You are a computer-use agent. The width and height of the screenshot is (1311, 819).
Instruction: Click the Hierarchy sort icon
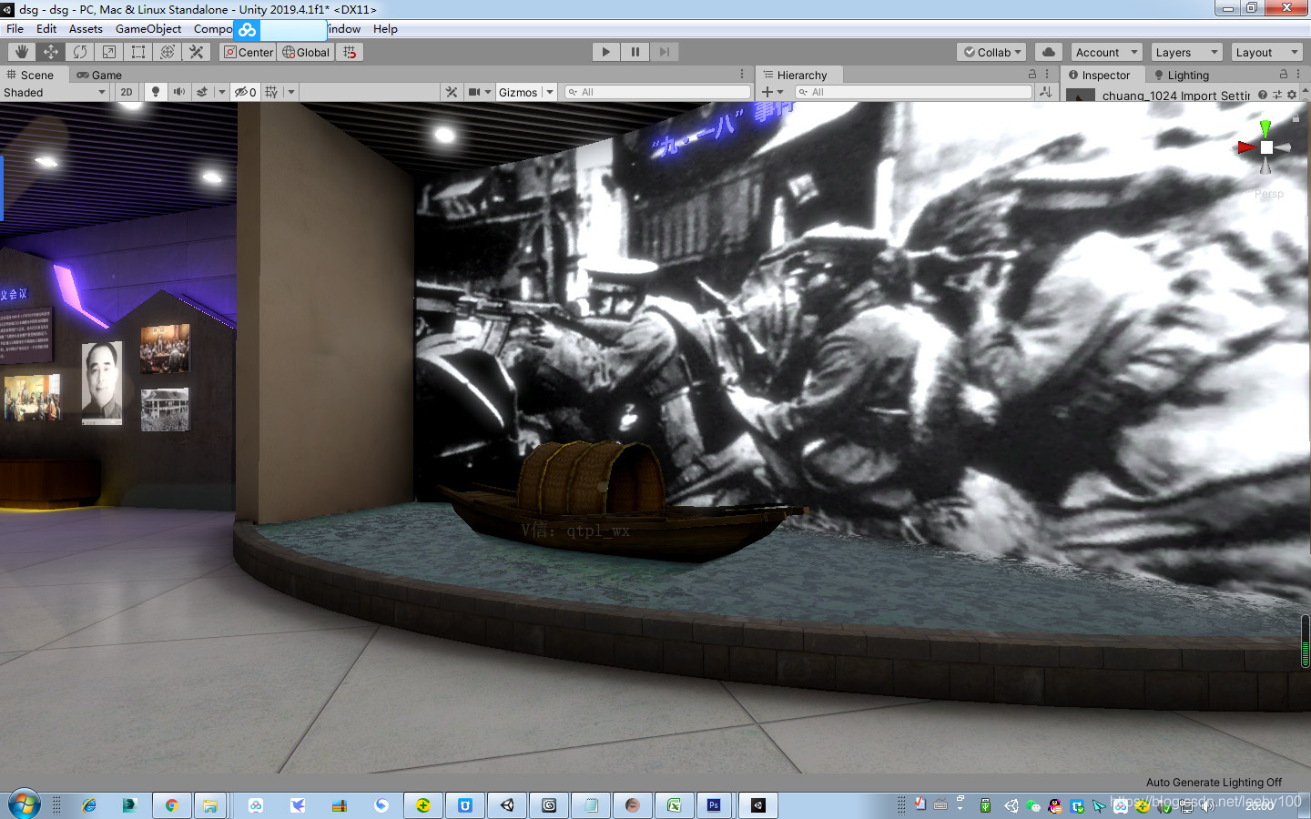pyautogui.click(x=1045, y=92)
